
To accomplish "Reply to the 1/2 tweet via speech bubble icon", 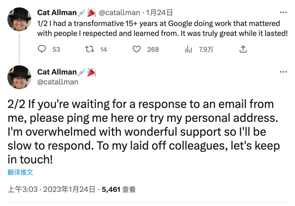I will pyautogui.click(x=42, y=49).
